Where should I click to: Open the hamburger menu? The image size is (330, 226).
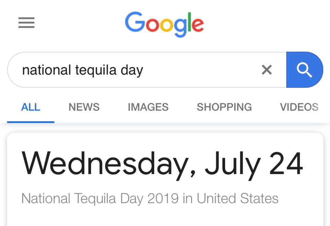[26, 22]
